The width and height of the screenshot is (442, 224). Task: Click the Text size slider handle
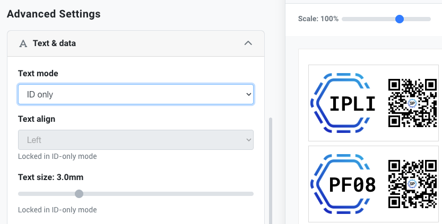click(79, 194)
